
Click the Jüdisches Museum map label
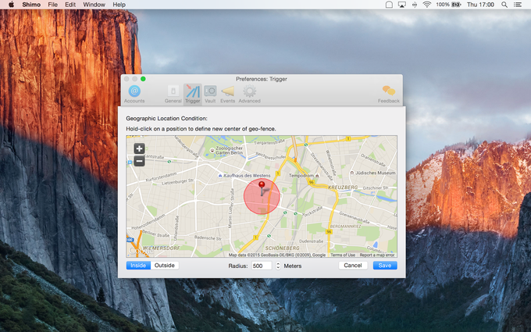pos(372,173)
